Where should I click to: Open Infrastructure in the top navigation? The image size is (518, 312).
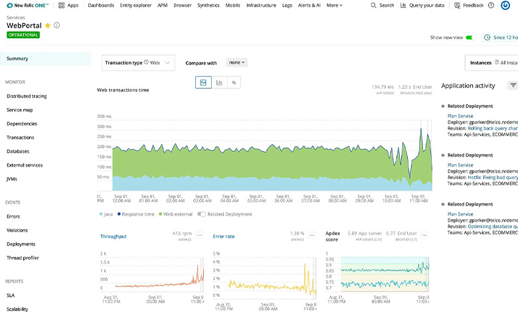click(x=261, y=5)
